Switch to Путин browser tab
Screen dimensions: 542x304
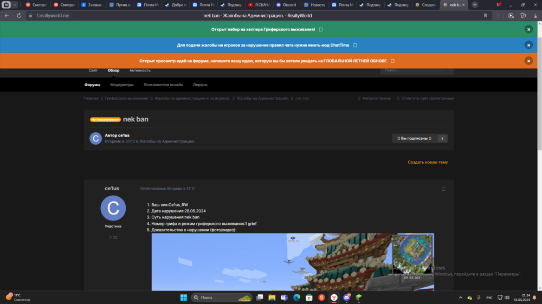coord(120,5)
